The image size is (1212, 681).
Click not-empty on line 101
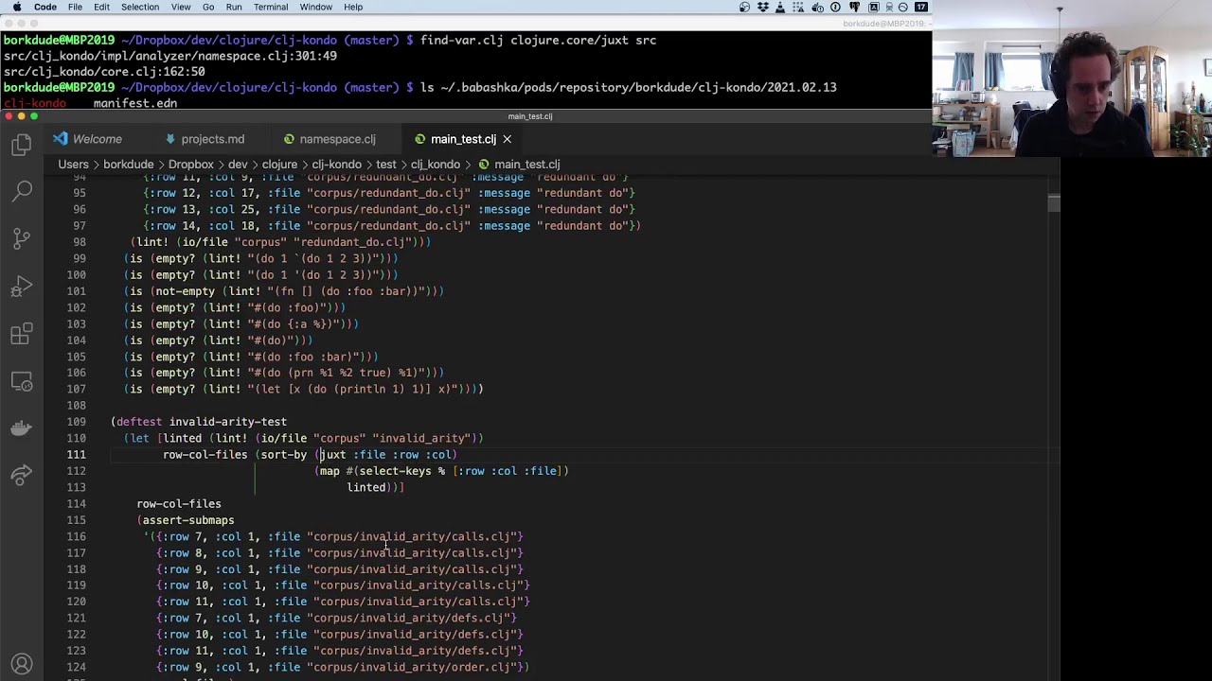point(186,291)
